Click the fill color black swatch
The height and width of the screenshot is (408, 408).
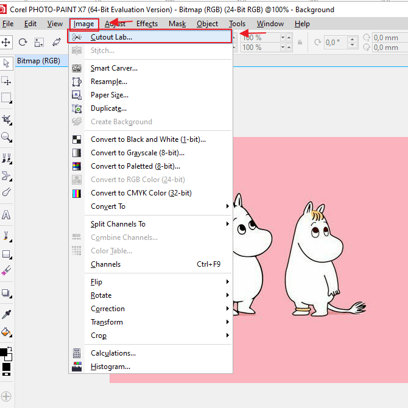(6, 367)
